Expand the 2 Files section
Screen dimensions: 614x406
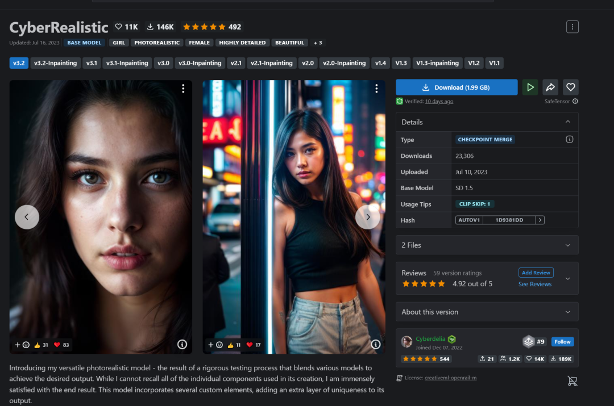tap(567, 245)
